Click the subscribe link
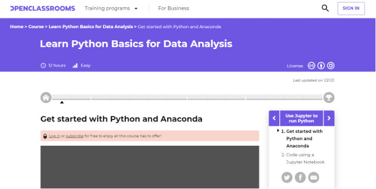 click(x=75, y=136)
